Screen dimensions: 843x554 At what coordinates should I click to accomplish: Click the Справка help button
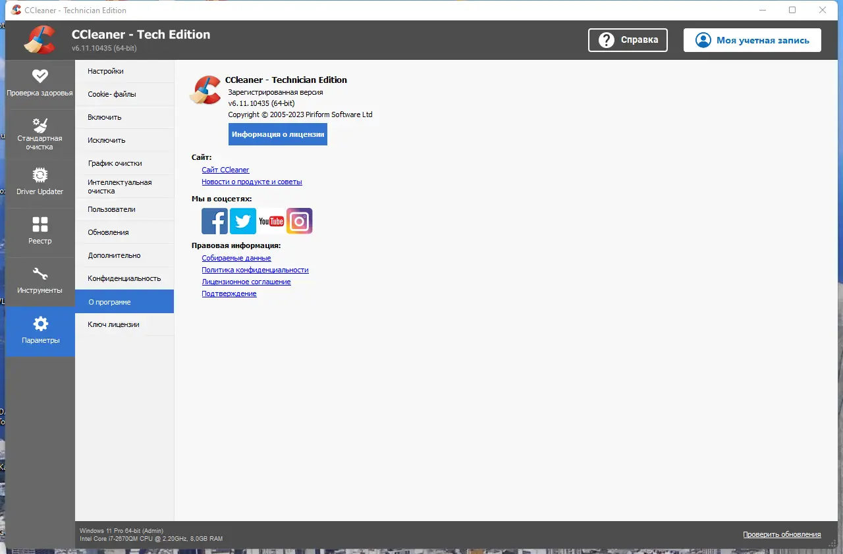point(627,40)
